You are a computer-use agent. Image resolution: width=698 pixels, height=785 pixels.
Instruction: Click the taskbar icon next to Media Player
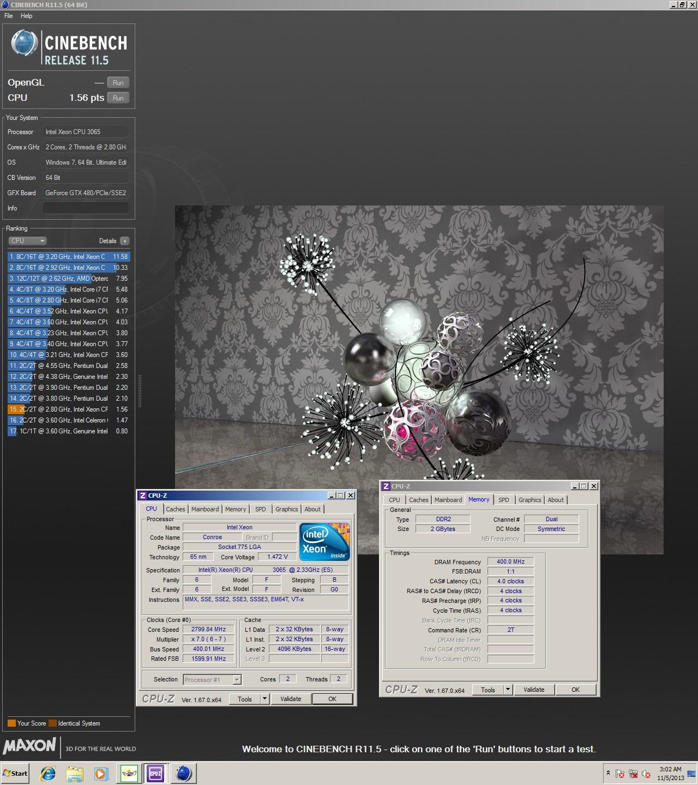[x=129, y=773]
